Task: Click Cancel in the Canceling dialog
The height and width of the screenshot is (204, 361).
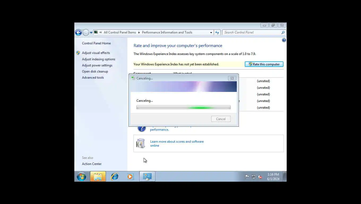Action: point(221,119)
